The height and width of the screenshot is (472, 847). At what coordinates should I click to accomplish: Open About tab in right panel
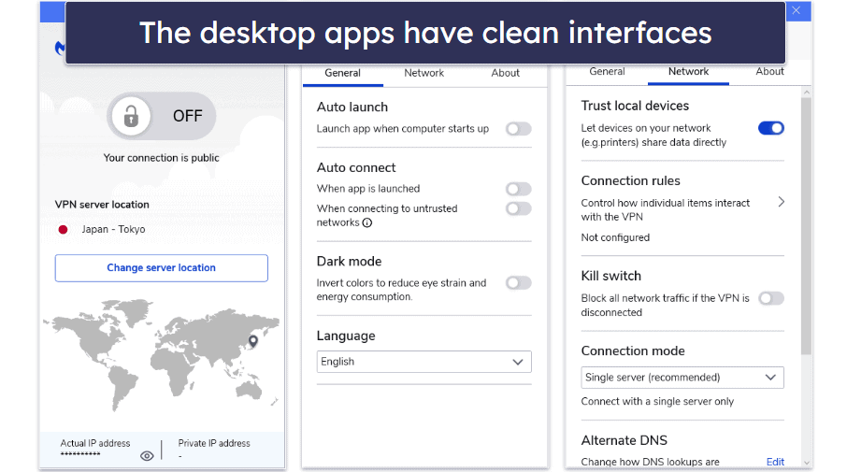(x=769, y=71)
